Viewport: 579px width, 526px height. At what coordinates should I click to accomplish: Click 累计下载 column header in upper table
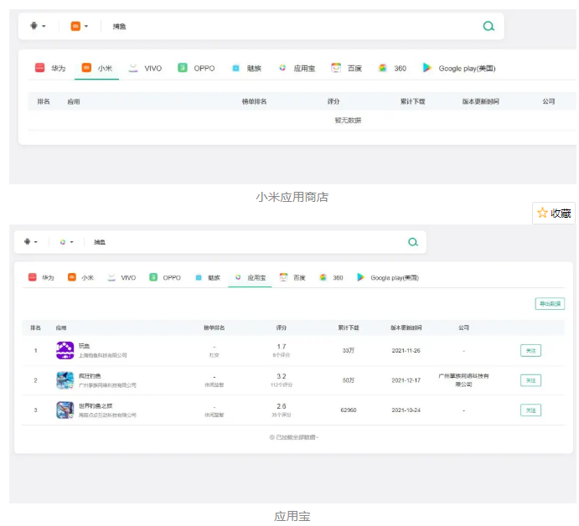[412, 101]
